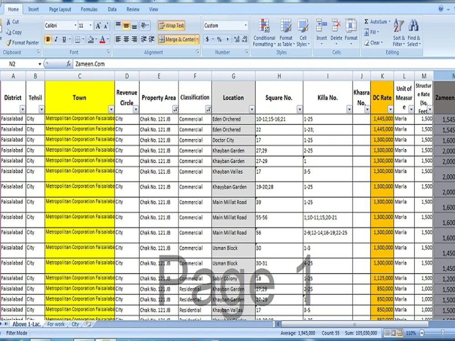
Task: Click the Copy icon in Clipboard
Action: (x=8, y=32)
